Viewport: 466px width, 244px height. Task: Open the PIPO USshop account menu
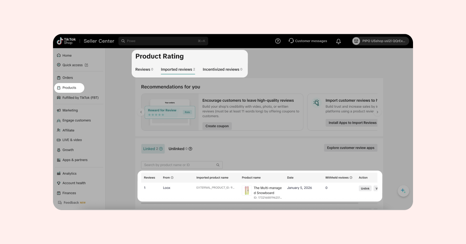tap(380, 41)
